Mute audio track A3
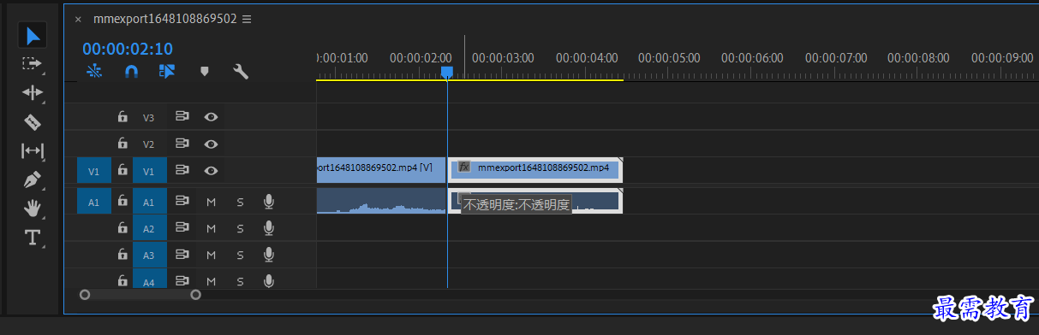This screenshot has height=335, width=1039. [x=211, y=255]
